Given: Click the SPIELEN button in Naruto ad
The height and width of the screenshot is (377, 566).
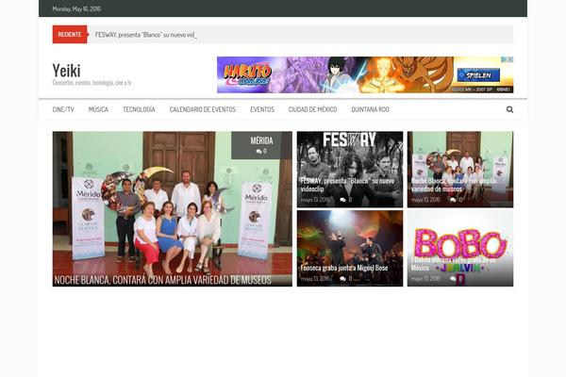Looking at the screenshot, I should [x=478, y=75].
